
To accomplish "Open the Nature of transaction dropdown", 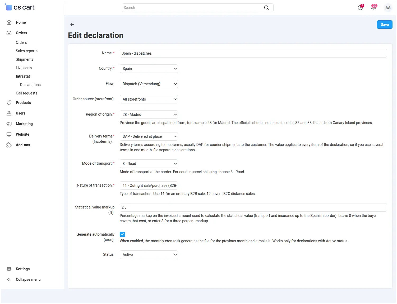I will [x=149, y=186].
